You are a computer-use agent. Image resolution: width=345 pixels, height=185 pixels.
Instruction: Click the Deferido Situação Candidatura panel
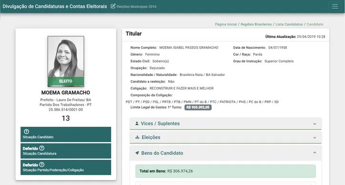point(66,151)
